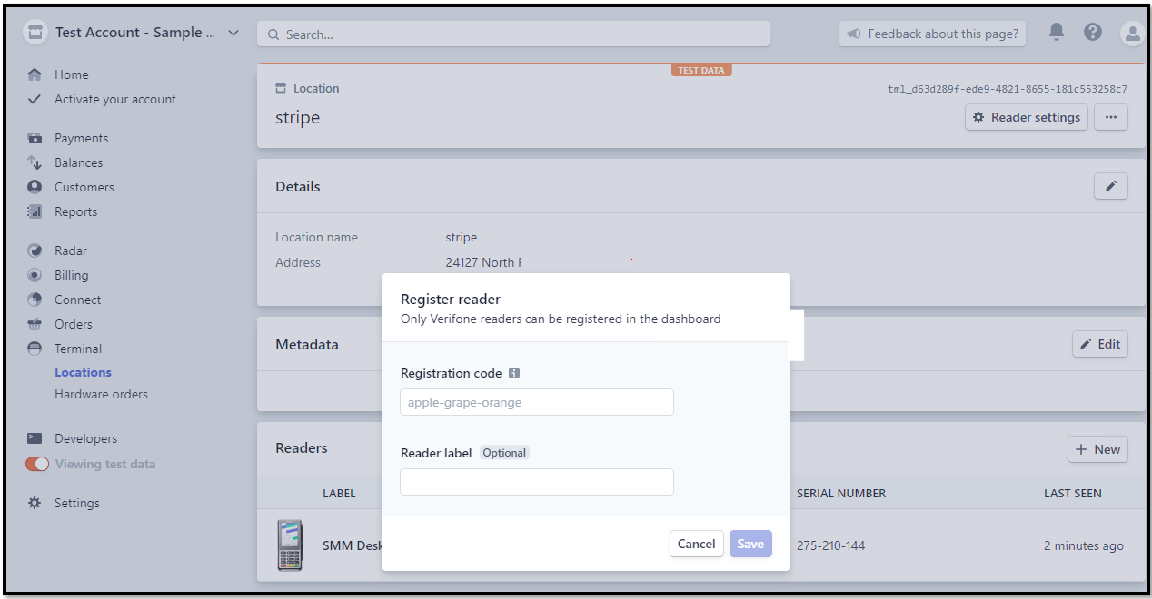
Task: Click the account store logo icon
Action: tap(35, 33)
